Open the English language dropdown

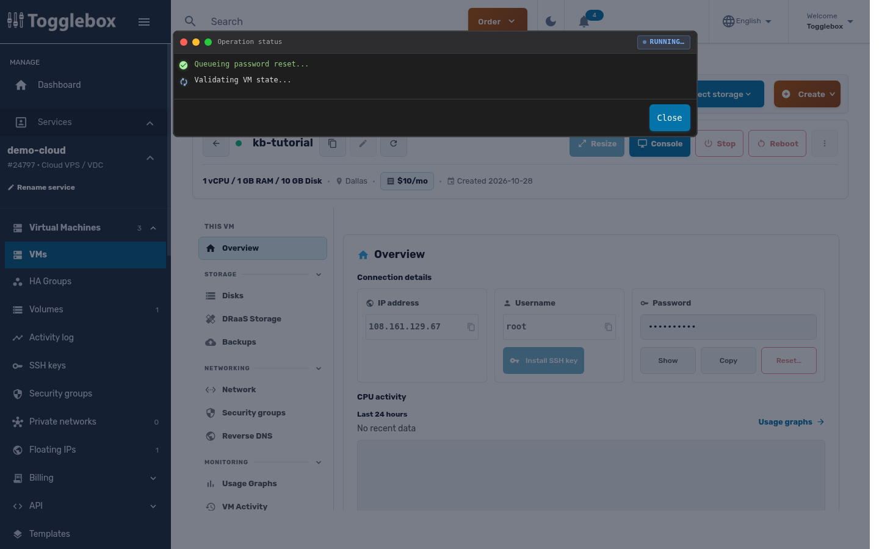pos(747,21)
